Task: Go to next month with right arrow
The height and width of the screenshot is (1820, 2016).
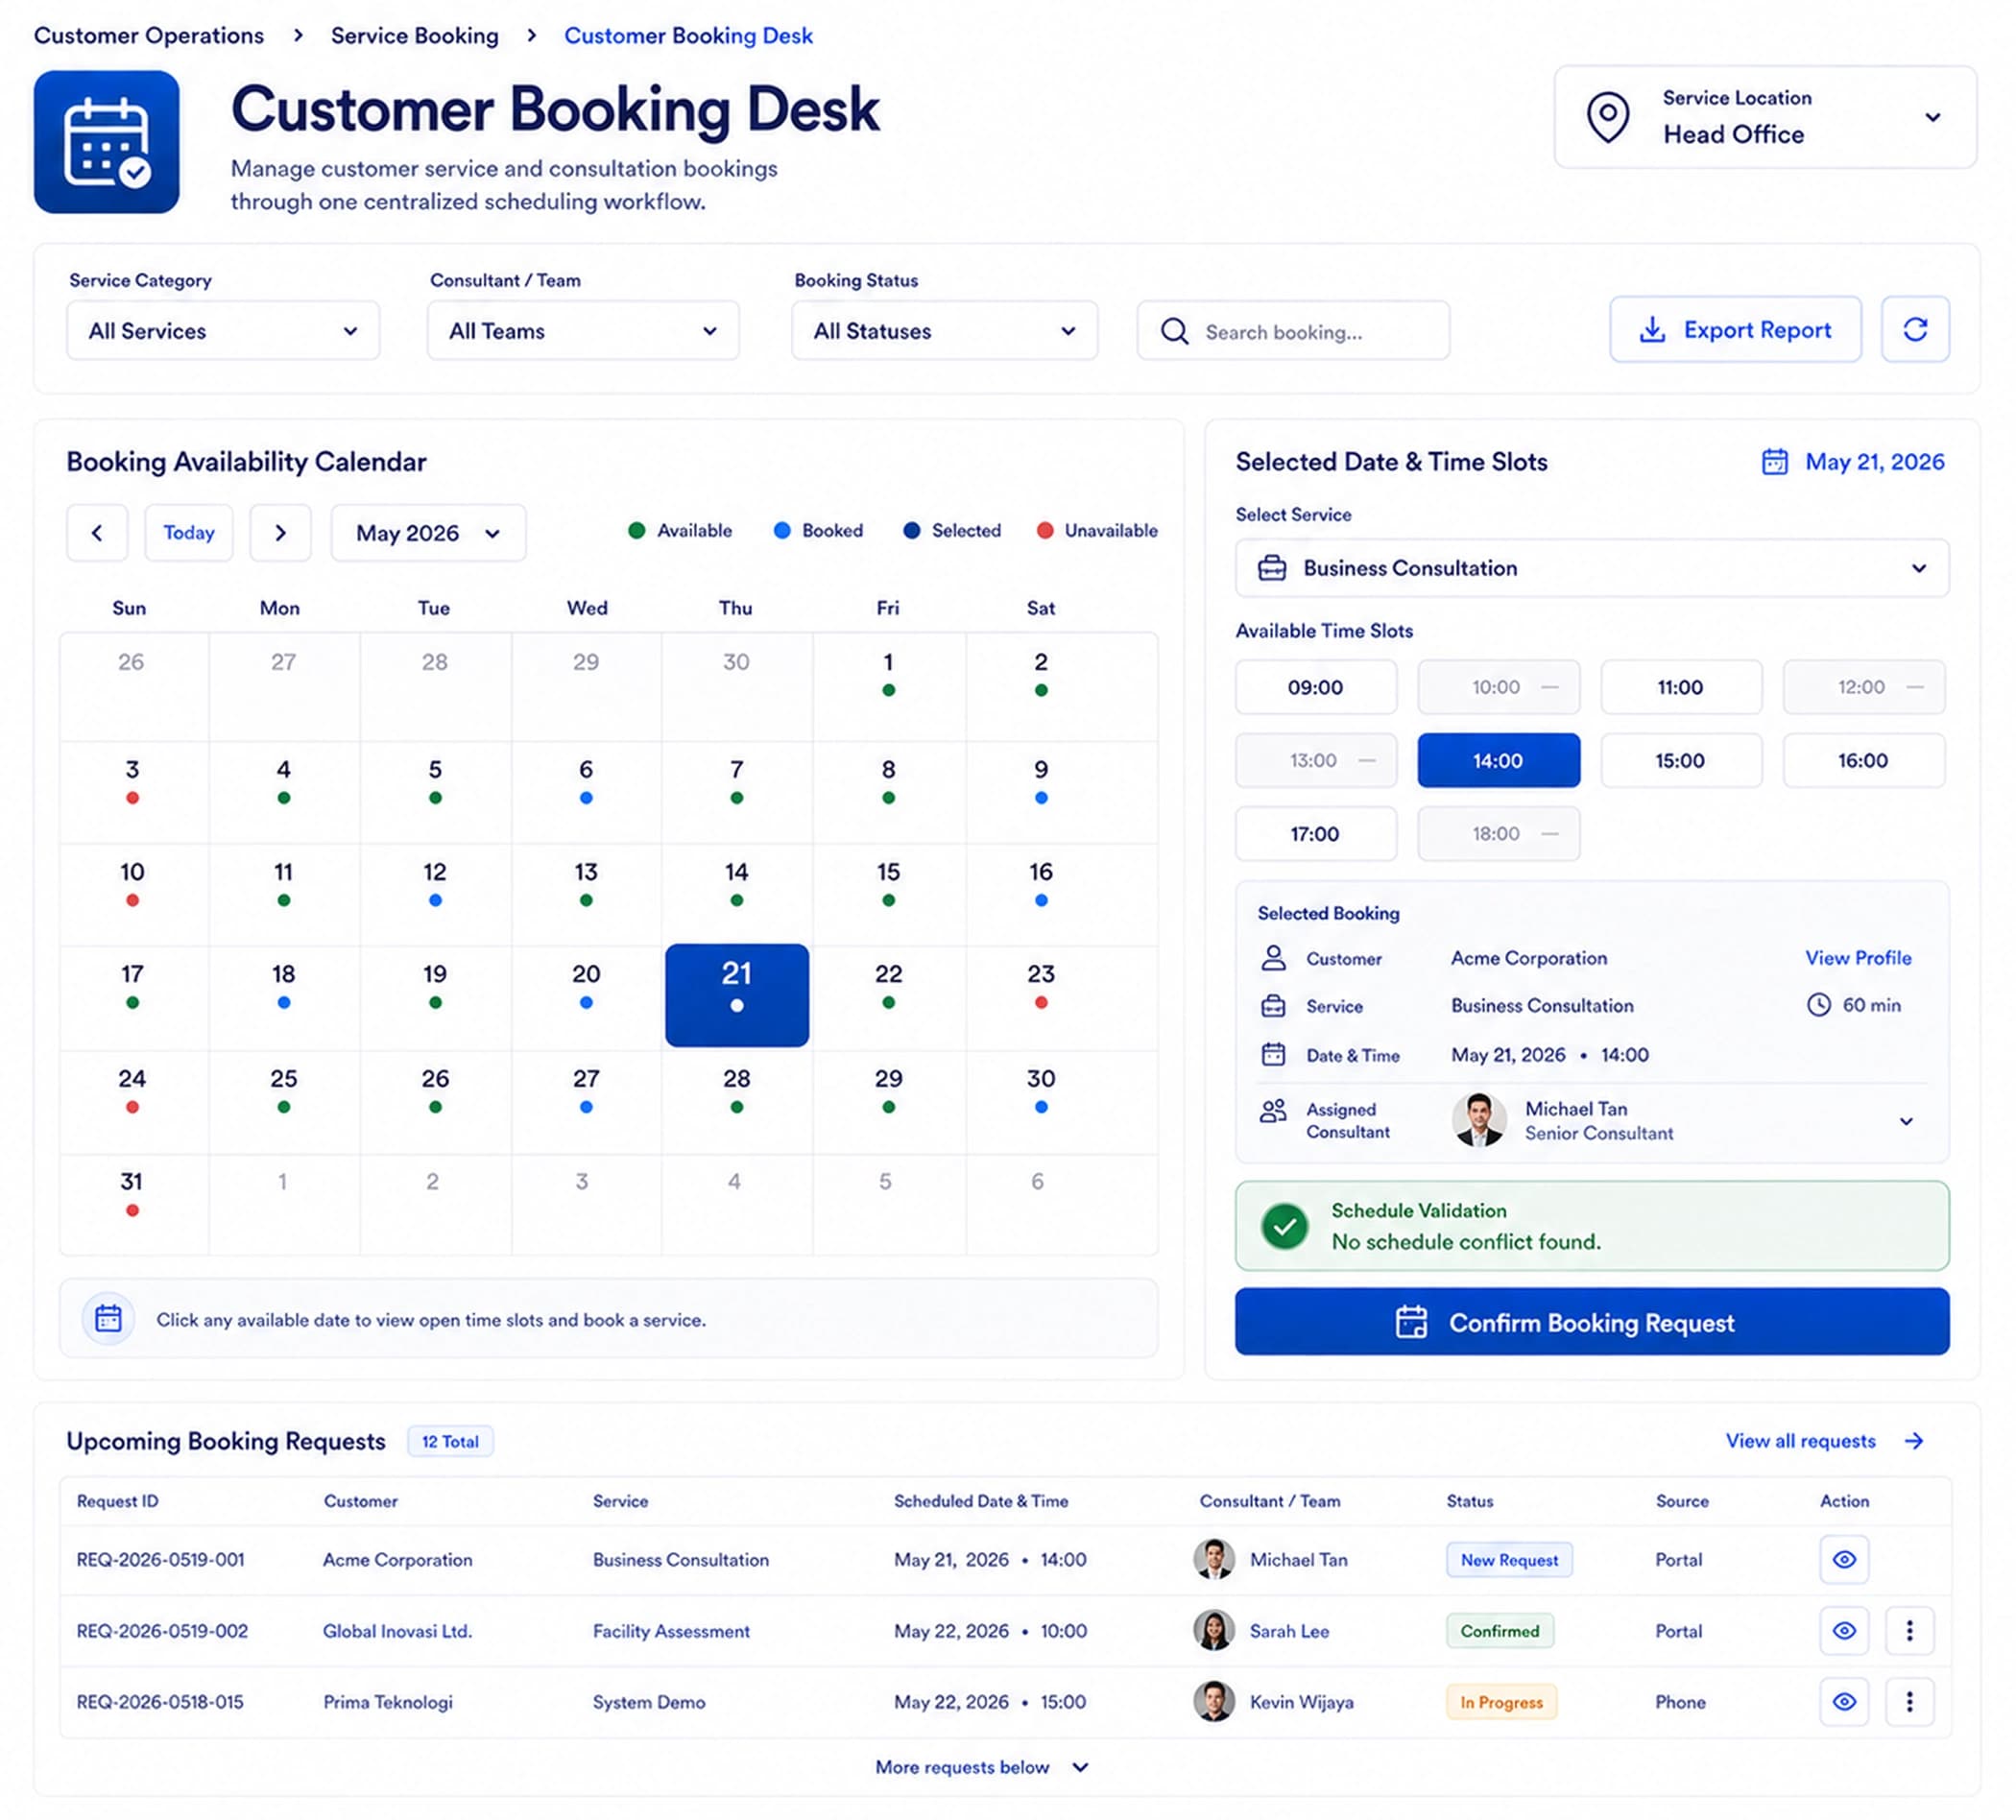Action: (280, 532)
